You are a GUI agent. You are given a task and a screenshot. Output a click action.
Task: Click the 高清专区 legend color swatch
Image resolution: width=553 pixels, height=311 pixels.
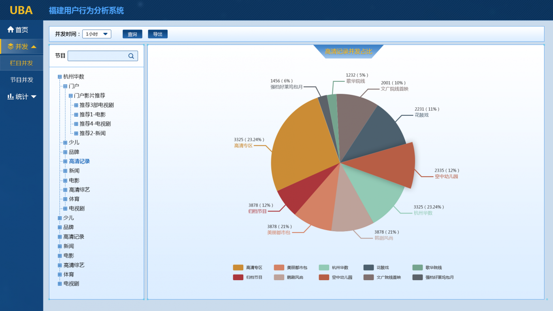(238, 268)
